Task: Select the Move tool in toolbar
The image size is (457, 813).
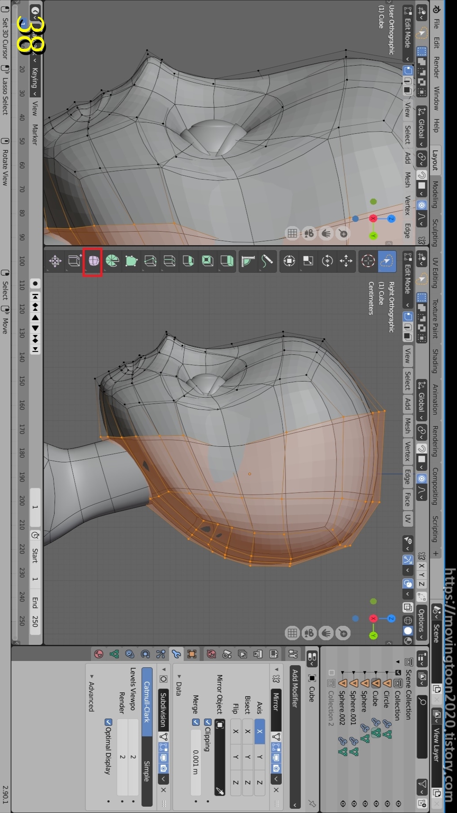Action: pyautogui.click(x=346, y=261)
